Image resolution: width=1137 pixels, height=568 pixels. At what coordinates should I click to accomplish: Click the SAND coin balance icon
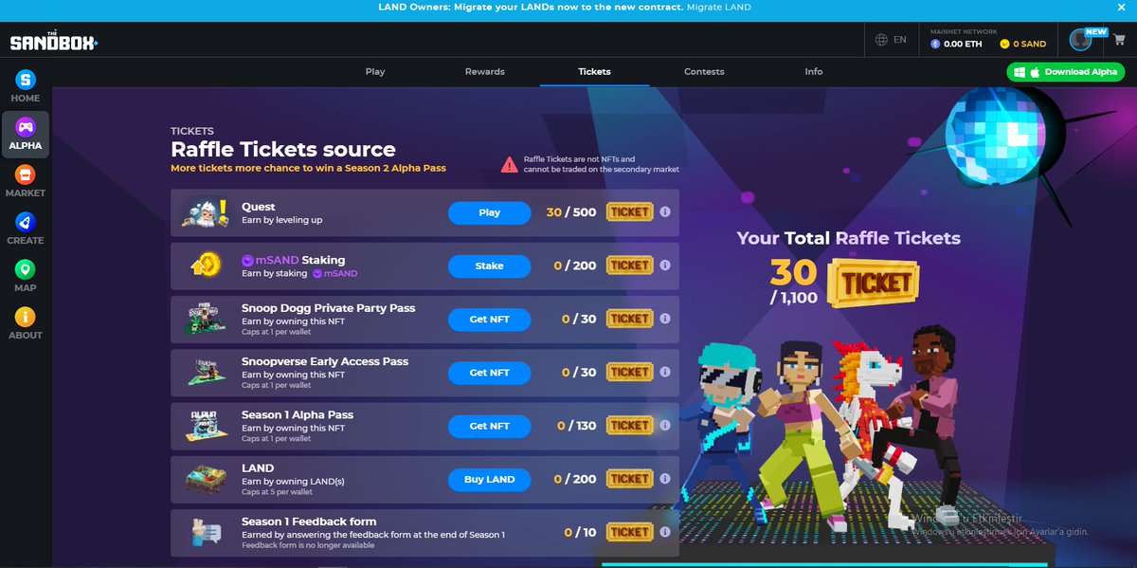pos(1004,44)
